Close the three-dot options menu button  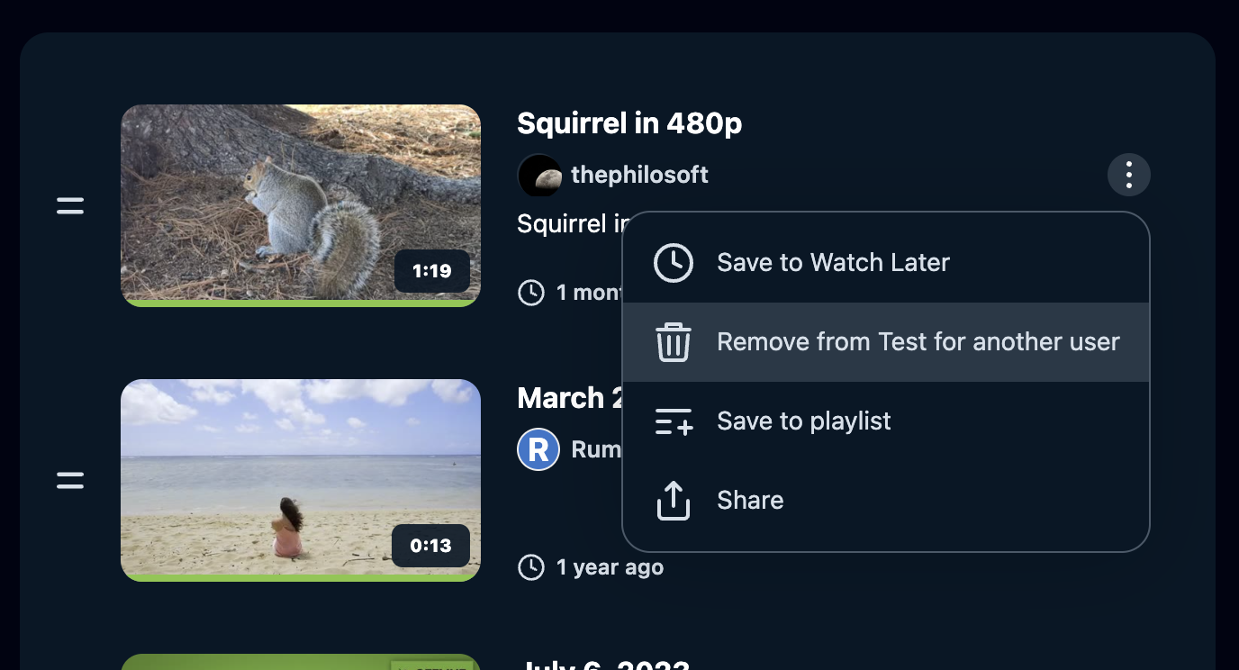pyautogui.click(x=1128, y=174)
